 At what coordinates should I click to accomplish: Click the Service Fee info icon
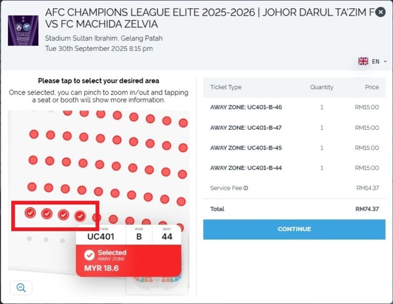pos(246,188)
